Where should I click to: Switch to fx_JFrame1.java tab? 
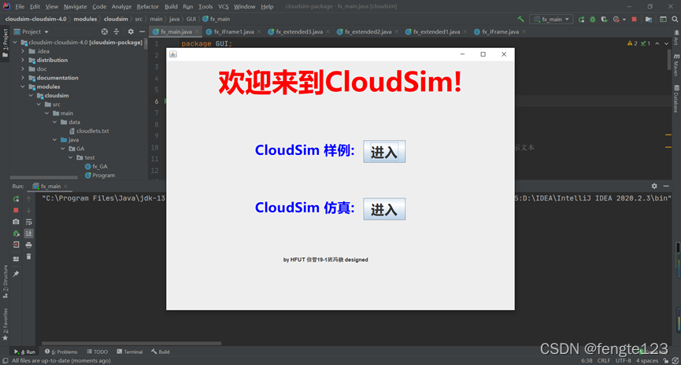(233, 31)
